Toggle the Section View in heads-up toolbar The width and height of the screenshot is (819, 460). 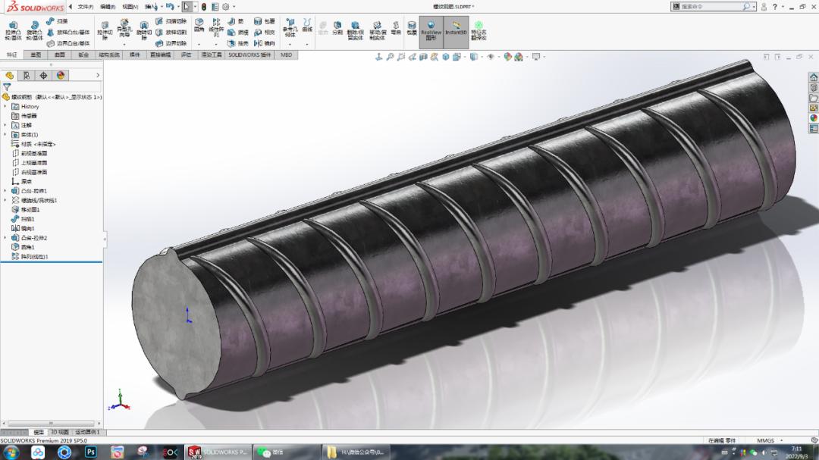422,55
